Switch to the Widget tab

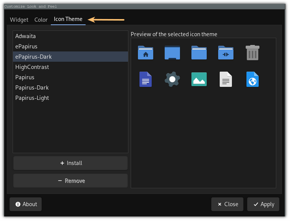point(19,20)
